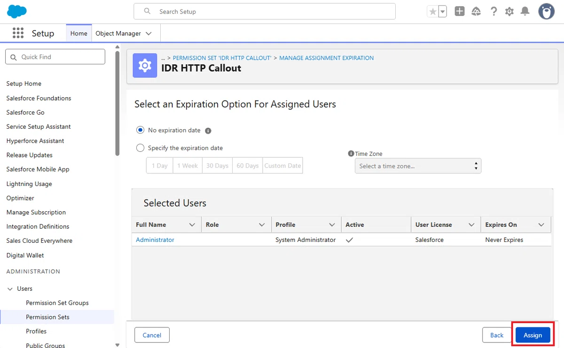564x348 pixels.
Task: Choose the 60 Days expiration option
Action: click(x=248, y=166)
